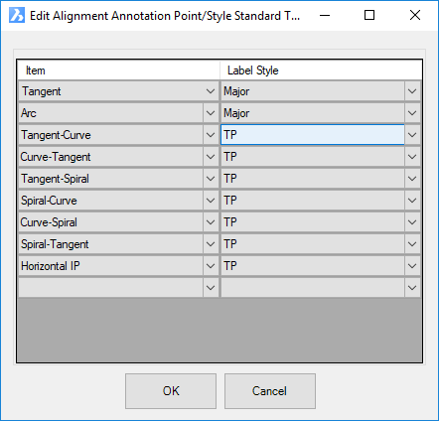The width and height of the screenshot is (439, 421).
Task: Select the Major label style for Tangent
Action: click(313, 91)
